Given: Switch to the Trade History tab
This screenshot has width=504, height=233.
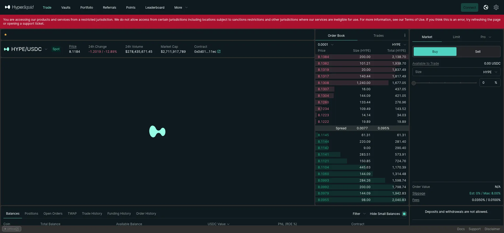Looking at the screenshot, I should (x=92, y=214).
